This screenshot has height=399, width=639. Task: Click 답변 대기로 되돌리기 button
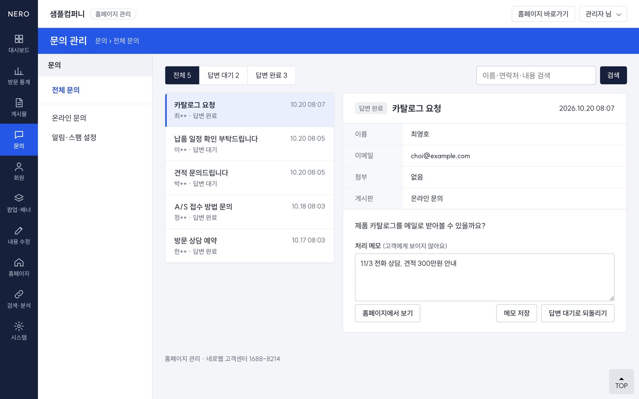[x=578, y=313]
